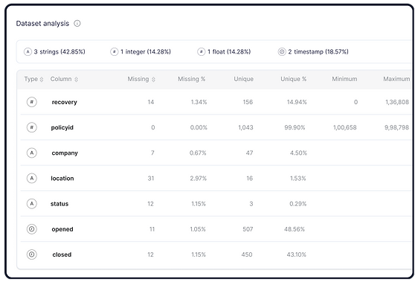The height and width of the screenshot is (282, 418).
Task: Click policyid's minimum value 1,00,658
Action: coord(344,127)
